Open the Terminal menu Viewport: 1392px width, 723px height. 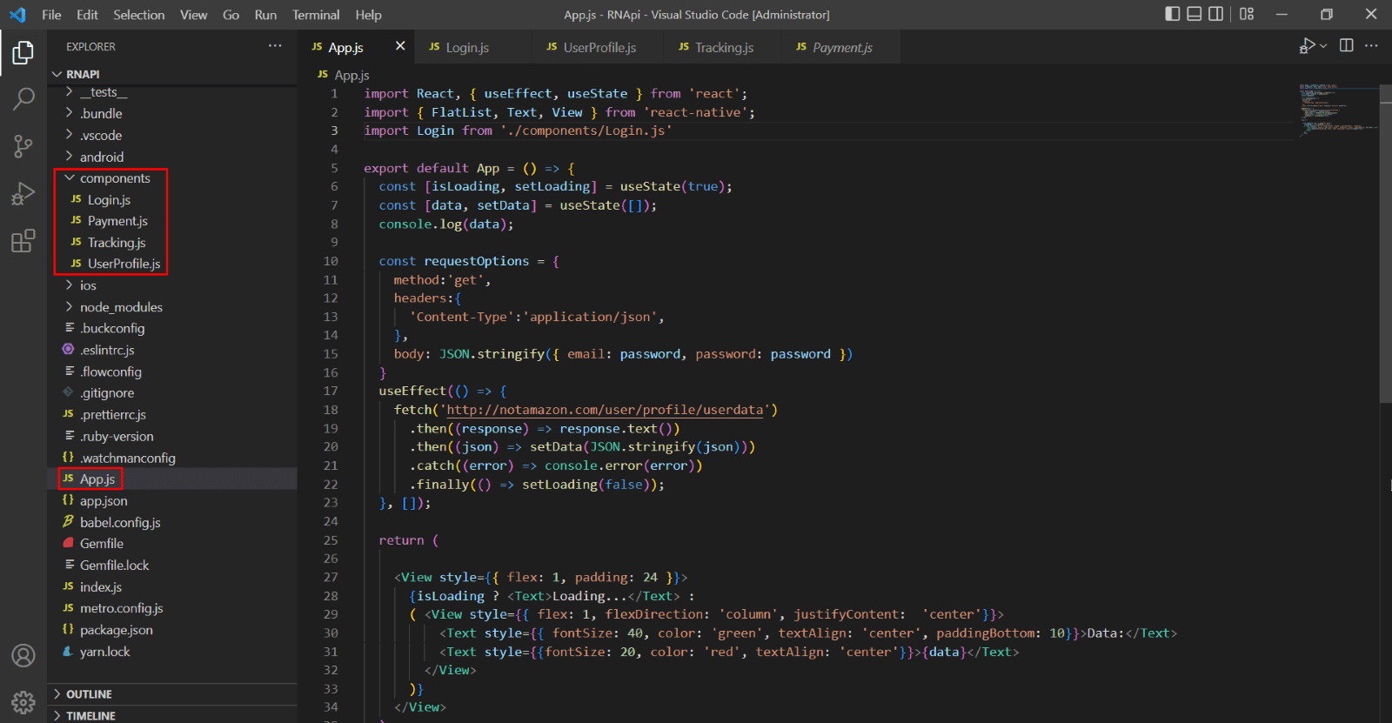pos(316,15)
